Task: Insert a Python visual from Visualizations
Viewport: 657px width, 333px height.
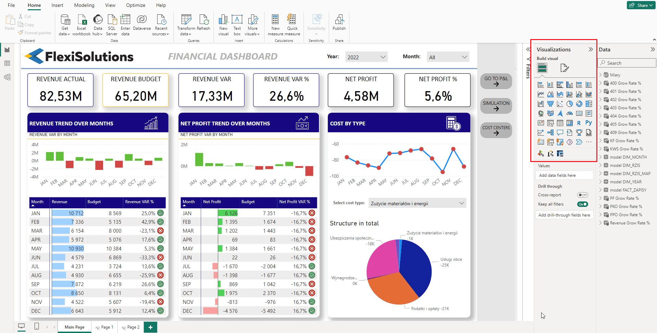Action: click(x=588, y=123)
